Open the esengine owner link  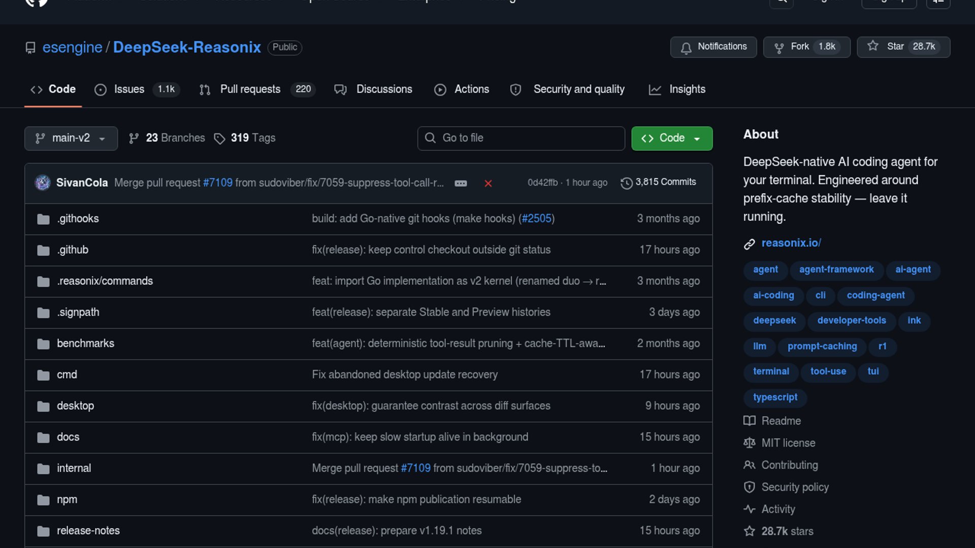pos(72,47)
